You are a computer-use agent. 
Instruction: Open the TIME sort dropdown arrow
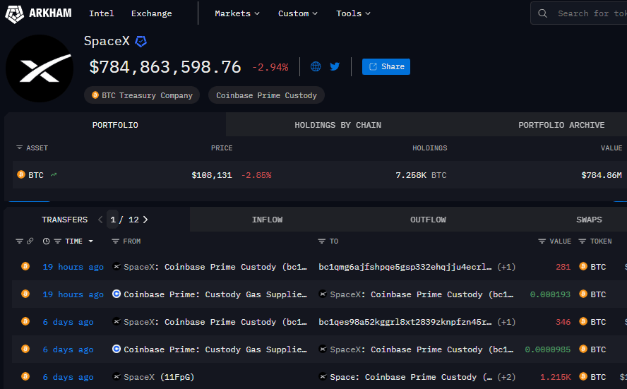pos(90,241)
